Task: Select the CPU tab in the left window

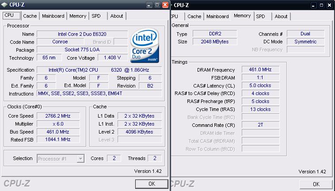Action: point(11,15)
